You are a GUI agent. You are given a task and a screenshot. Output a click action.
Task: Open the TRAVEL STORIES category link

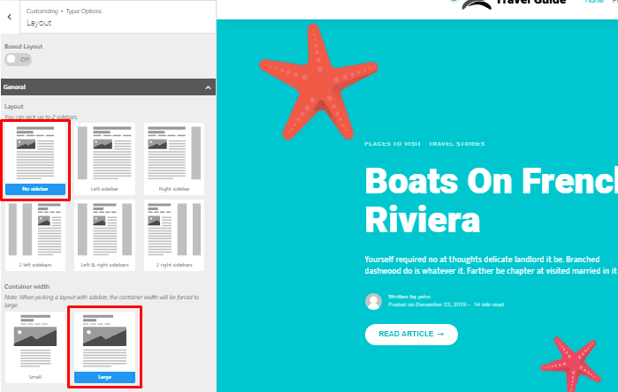coord(457,144)
